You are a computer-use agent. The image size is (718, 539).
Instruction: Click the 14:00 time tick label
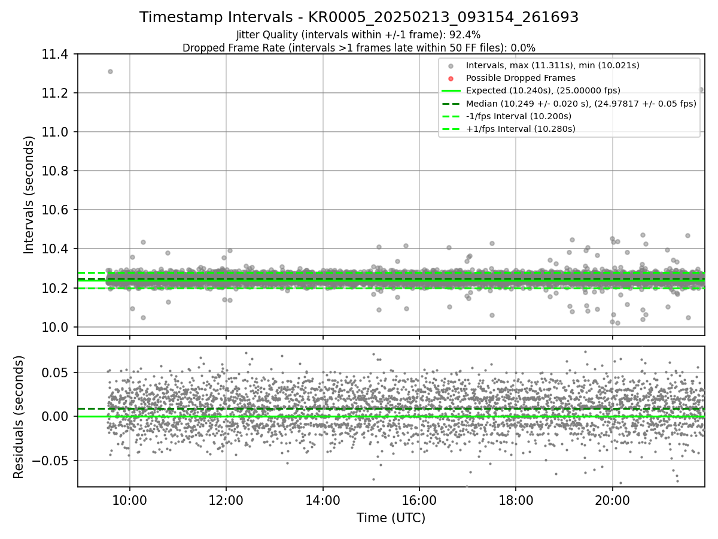(323, 499)
